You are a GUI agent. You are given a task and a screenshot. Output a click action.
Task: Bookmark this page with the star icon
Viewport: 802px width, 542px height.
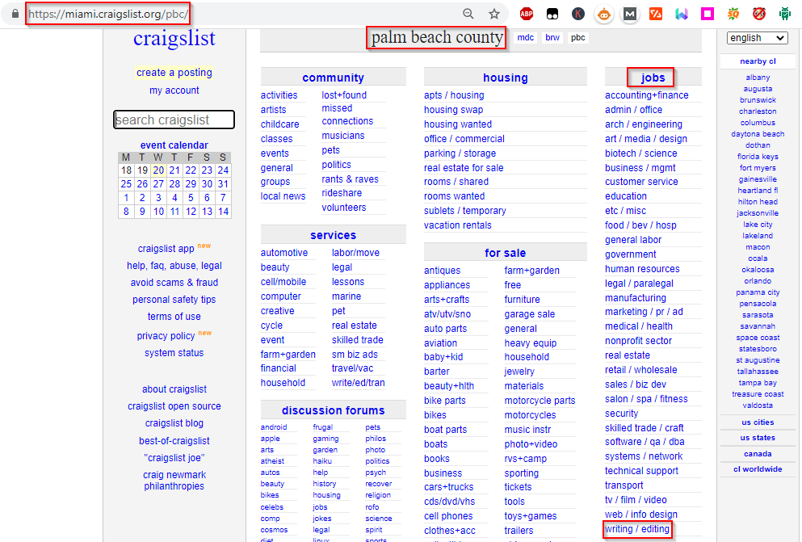coord(493,14)
